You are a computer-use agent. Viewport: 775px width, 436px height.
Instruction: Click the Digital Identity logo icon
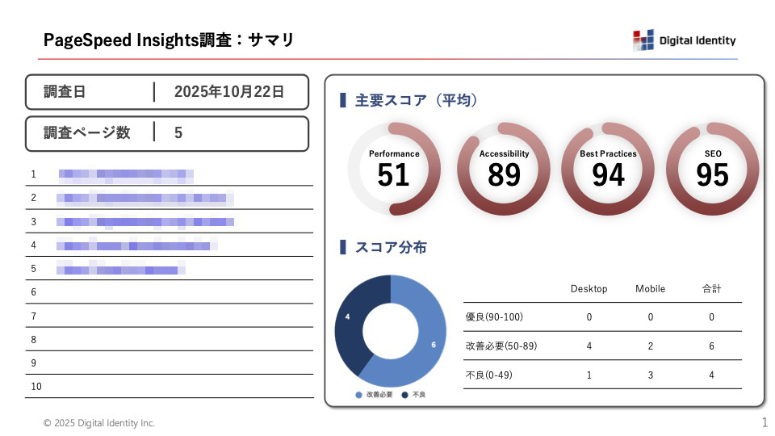point(643,40)
